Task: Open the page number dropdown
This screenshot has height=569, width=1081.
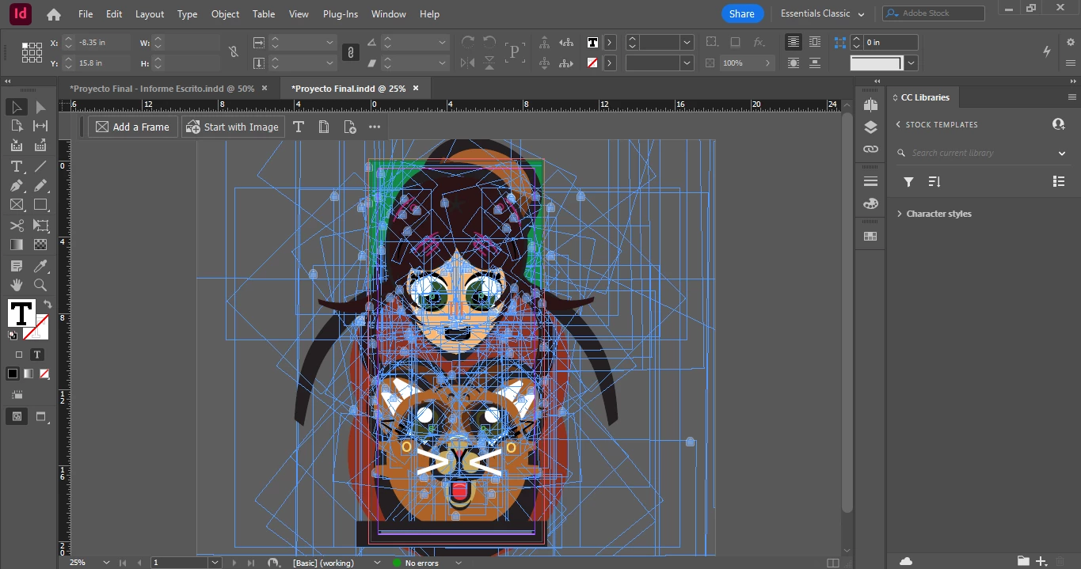Action: click(x=215, y=563)
